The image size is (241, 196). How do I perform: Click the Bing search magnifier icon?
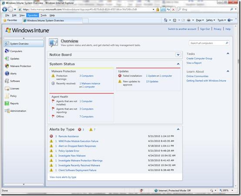coord(231,10)
